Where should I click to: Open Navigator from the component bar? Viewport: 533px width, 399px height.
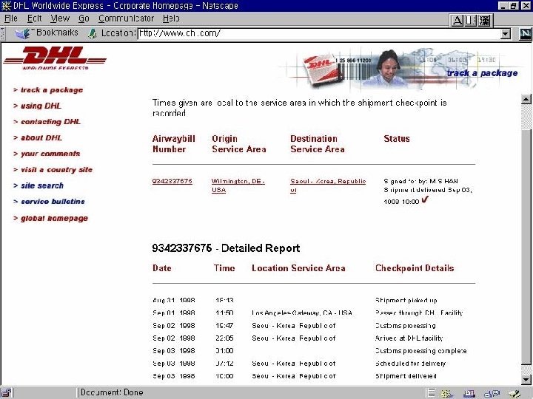[447, 393]
